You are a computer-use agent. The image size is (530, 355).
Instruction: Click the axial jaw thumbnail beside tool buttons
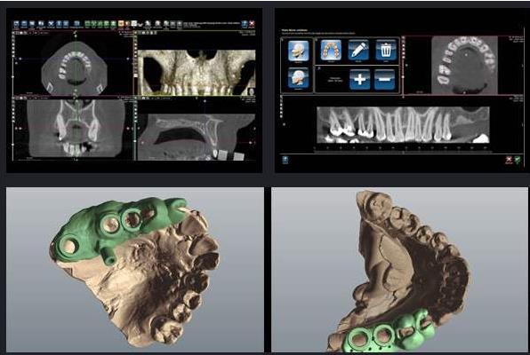465,65
